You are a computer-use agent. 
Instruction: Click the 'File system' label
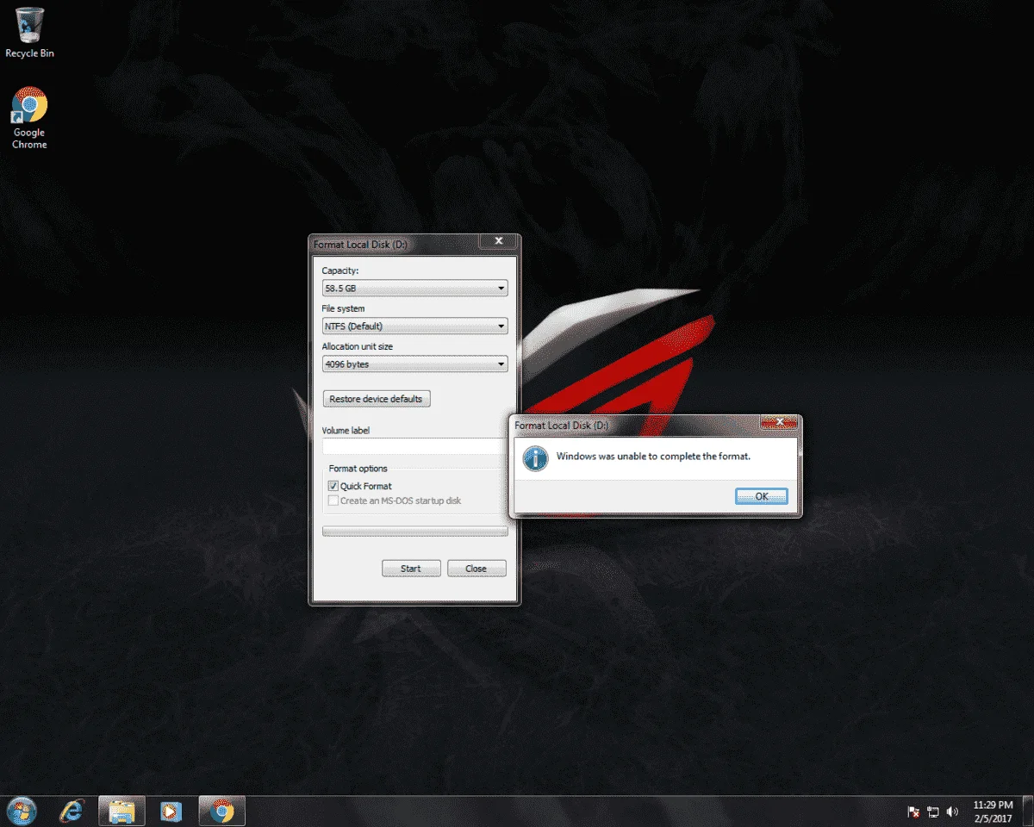343,308
